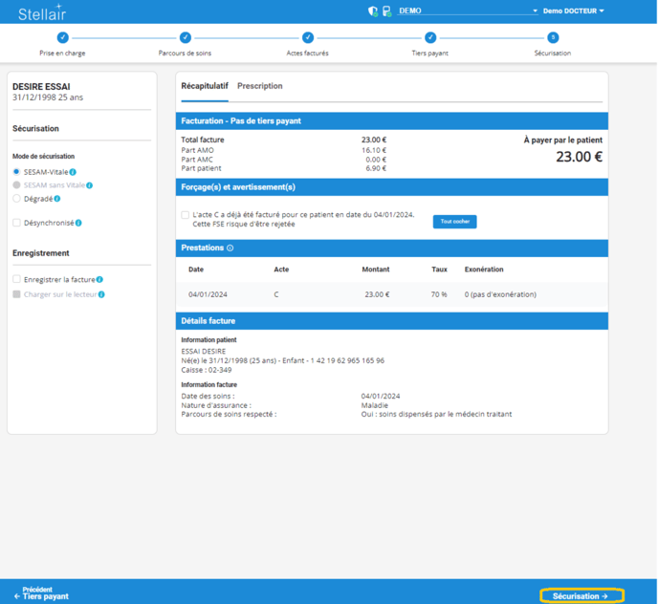Click info icon in Prestations header
Image resolution: width=658 pixels, height=604 pixels.
coord(230,248)
